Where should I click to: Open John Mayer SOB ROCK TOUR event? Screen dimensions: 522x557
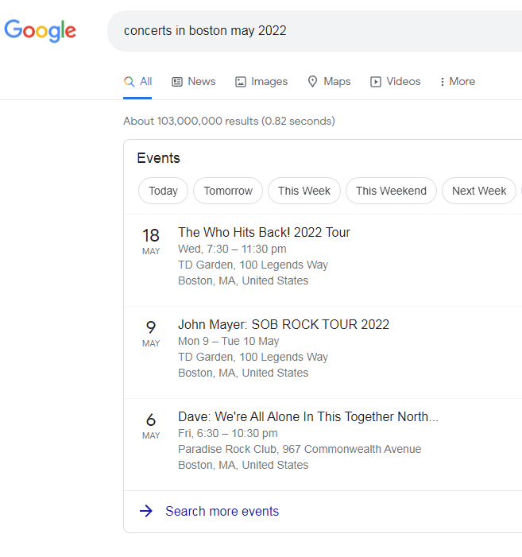click(284, 324)
